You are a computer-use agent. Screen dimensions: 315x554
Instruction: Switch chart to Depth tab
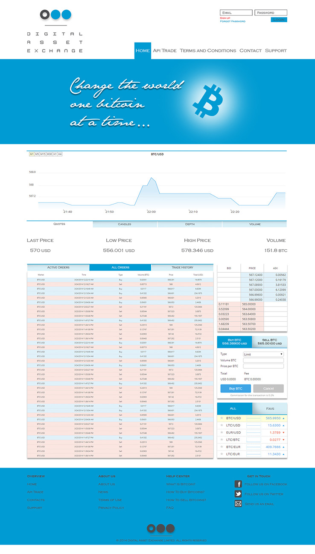point(190,224)
